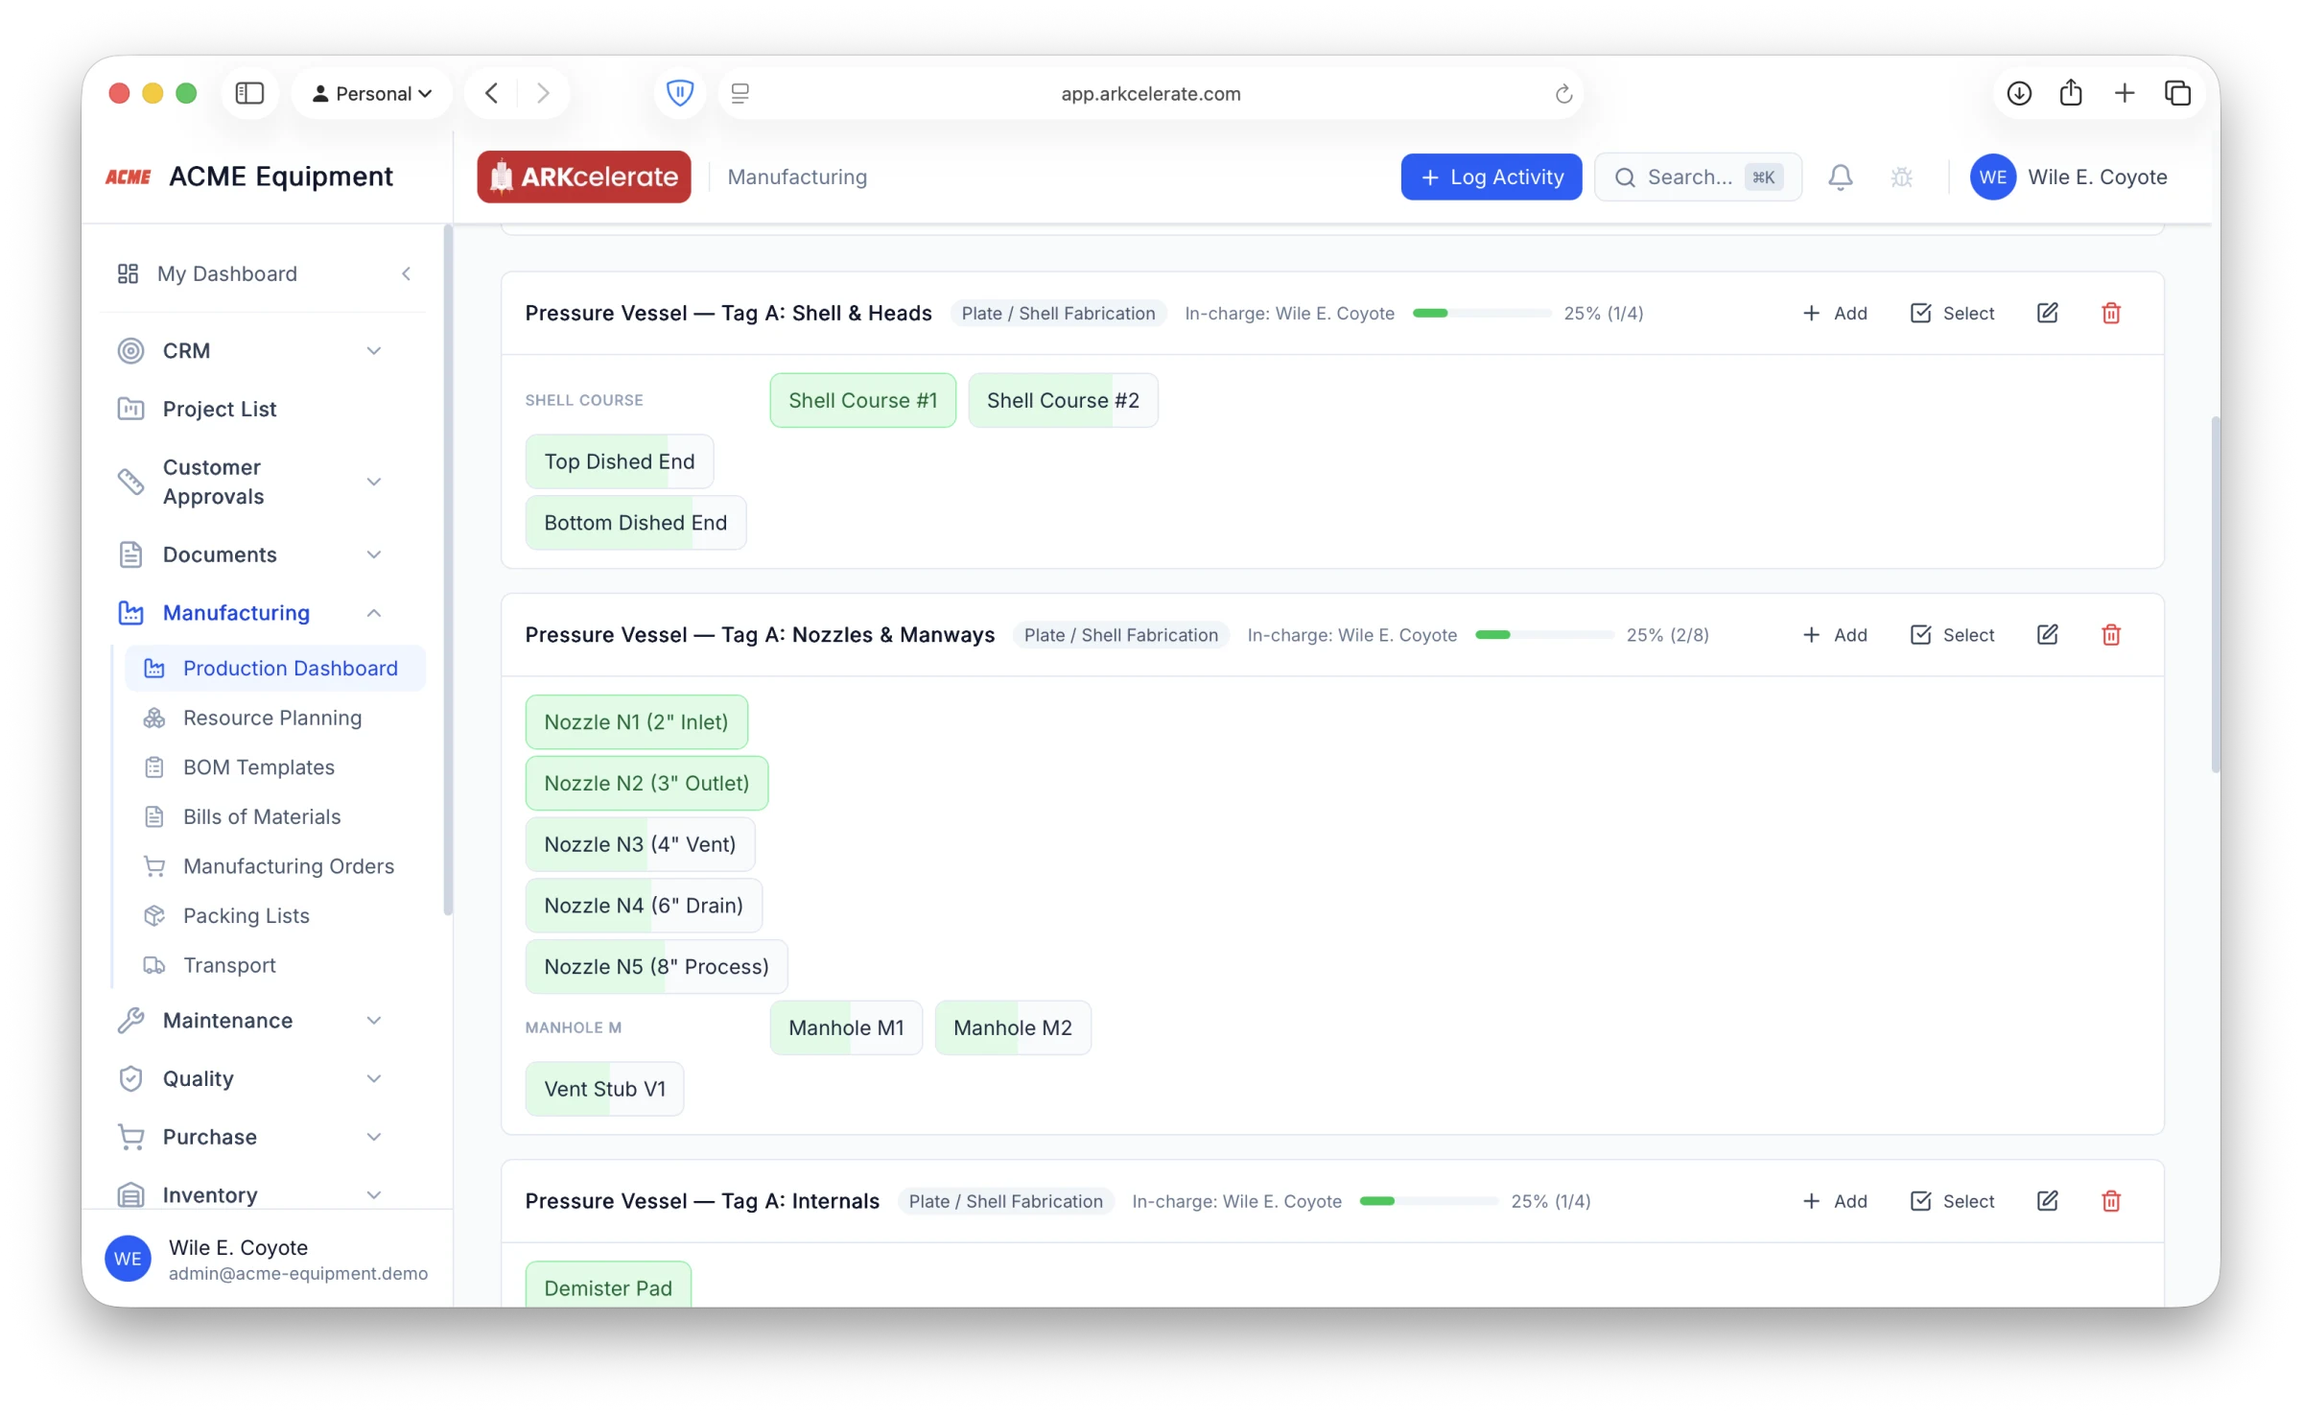2302x1415 pixels.
Task: Collapse sidebar using My Dashboard chevron
Action: (407, 273)
